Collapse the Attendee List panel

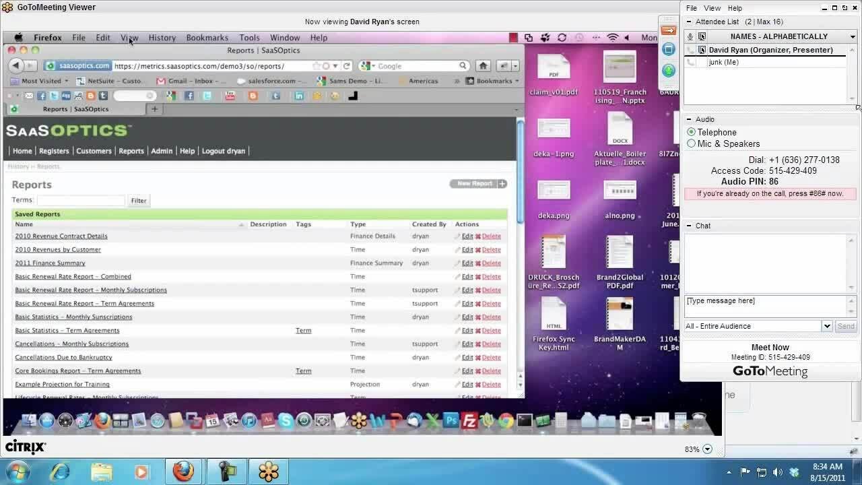[688, 22]
